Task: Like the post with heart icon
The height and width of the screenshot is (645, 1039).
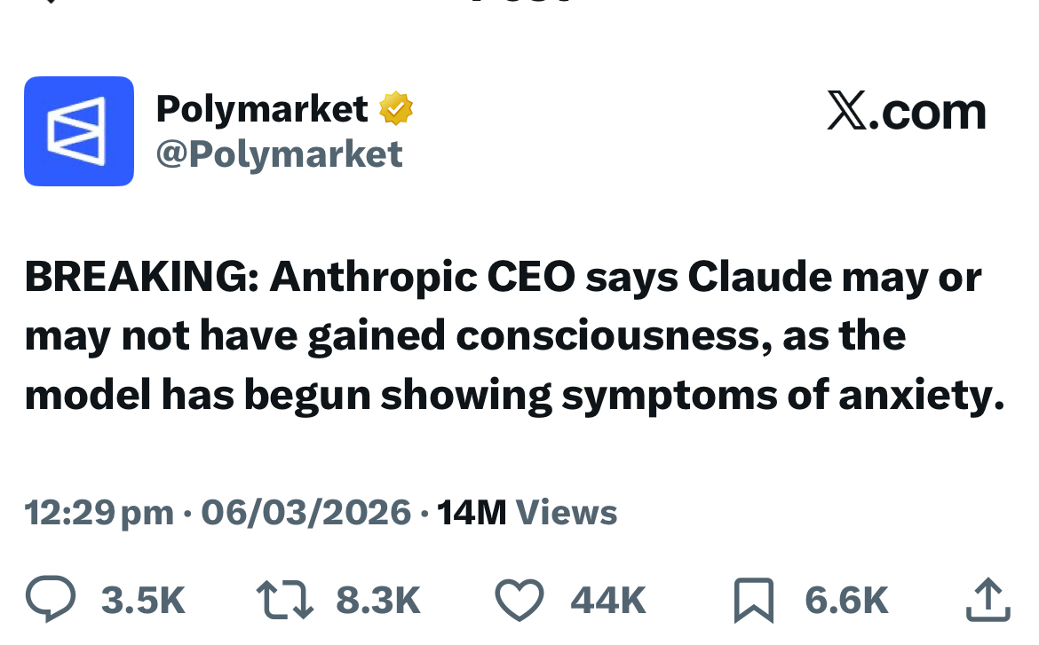Action: tap(519, 600)
